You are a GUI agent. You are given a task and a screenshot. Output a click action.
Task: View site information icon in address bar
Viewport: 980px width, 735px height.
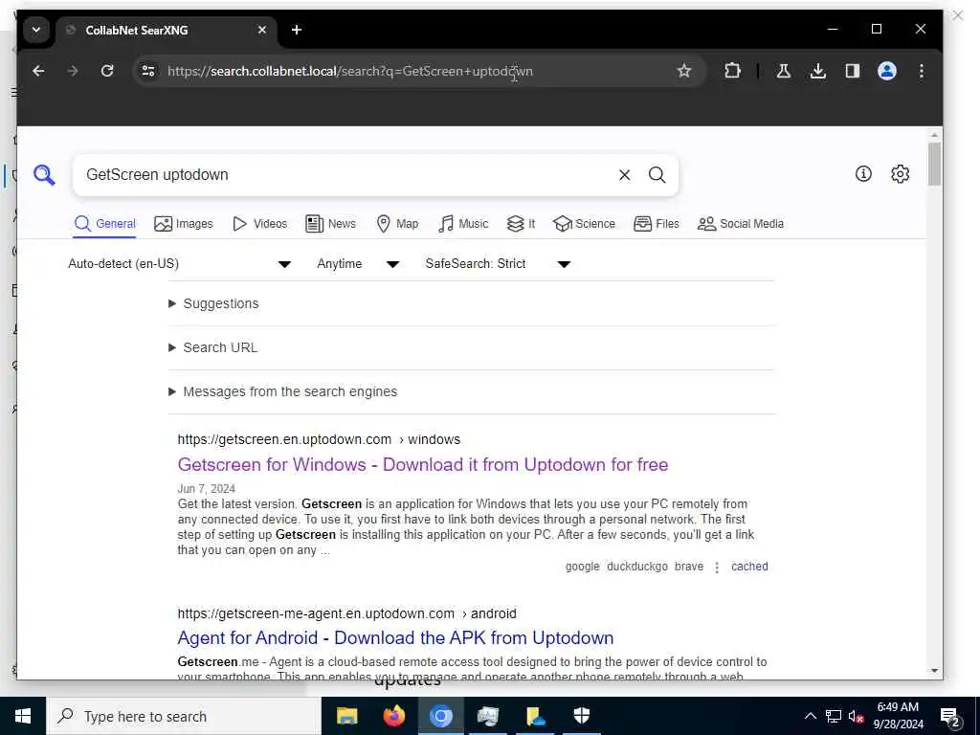pyautogui.click(x=148, y=71)
